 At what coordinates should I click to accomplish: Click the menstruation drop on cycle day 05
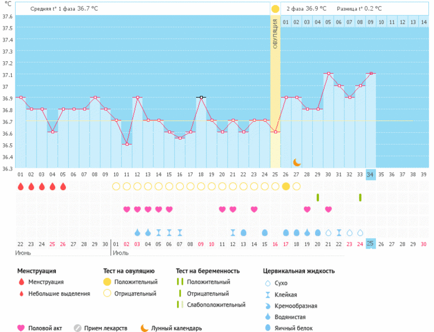[63, 186]
